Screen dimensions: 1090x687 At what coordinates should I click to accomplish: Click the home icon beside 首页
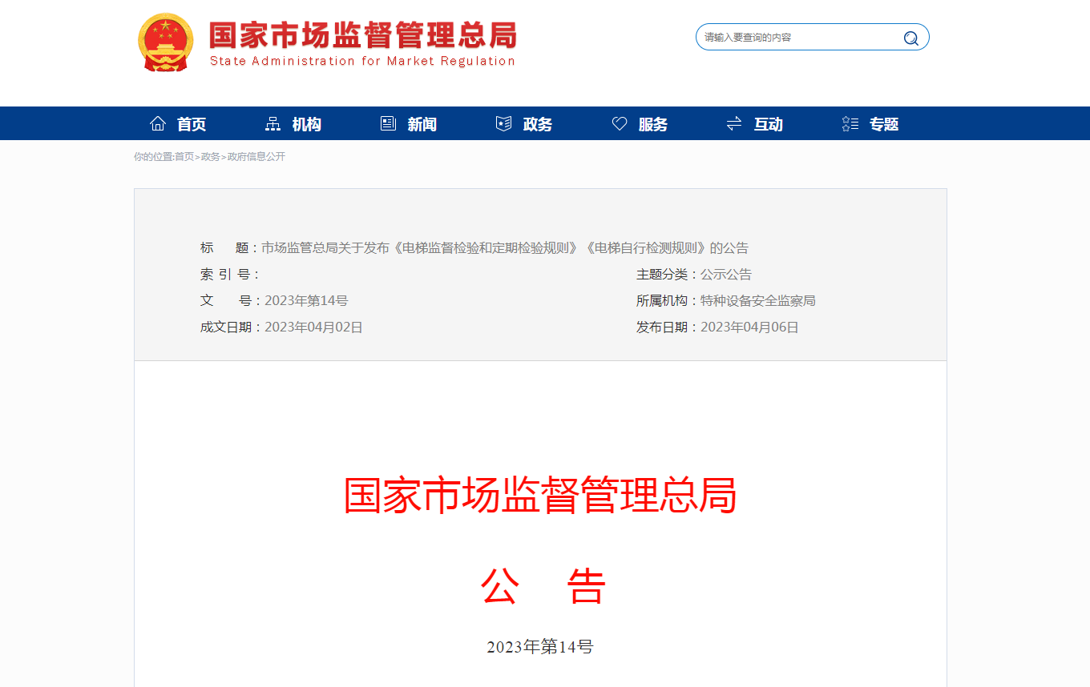[158, 123]
